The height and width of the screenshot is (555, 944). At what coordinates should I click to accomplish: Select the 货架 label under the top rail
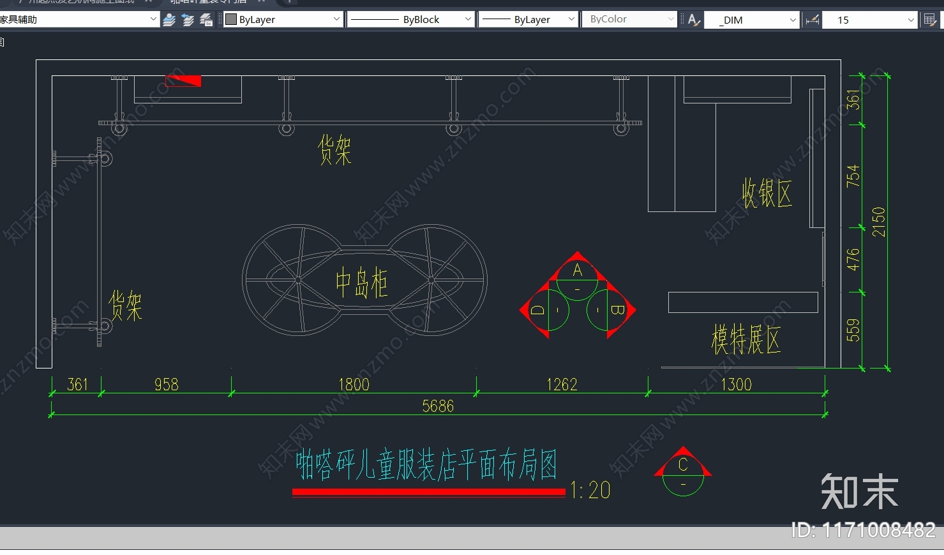click(334, 150)
